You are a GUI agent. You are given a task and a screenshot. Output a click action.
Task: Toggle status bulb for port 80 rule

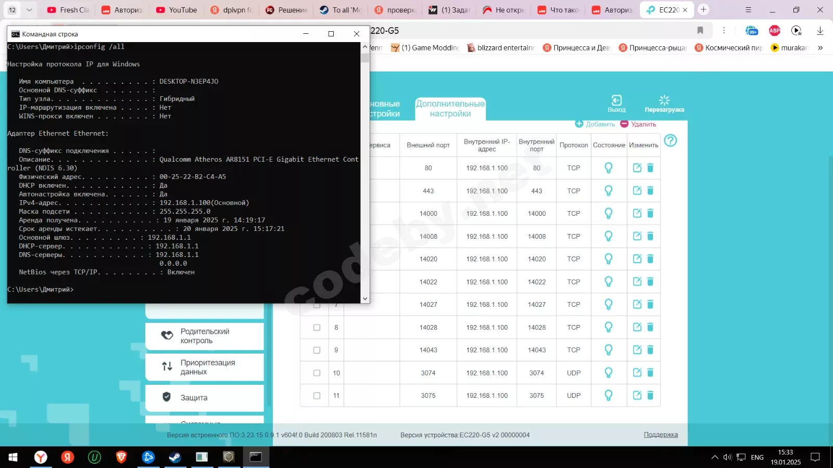[x=608, y=167]
